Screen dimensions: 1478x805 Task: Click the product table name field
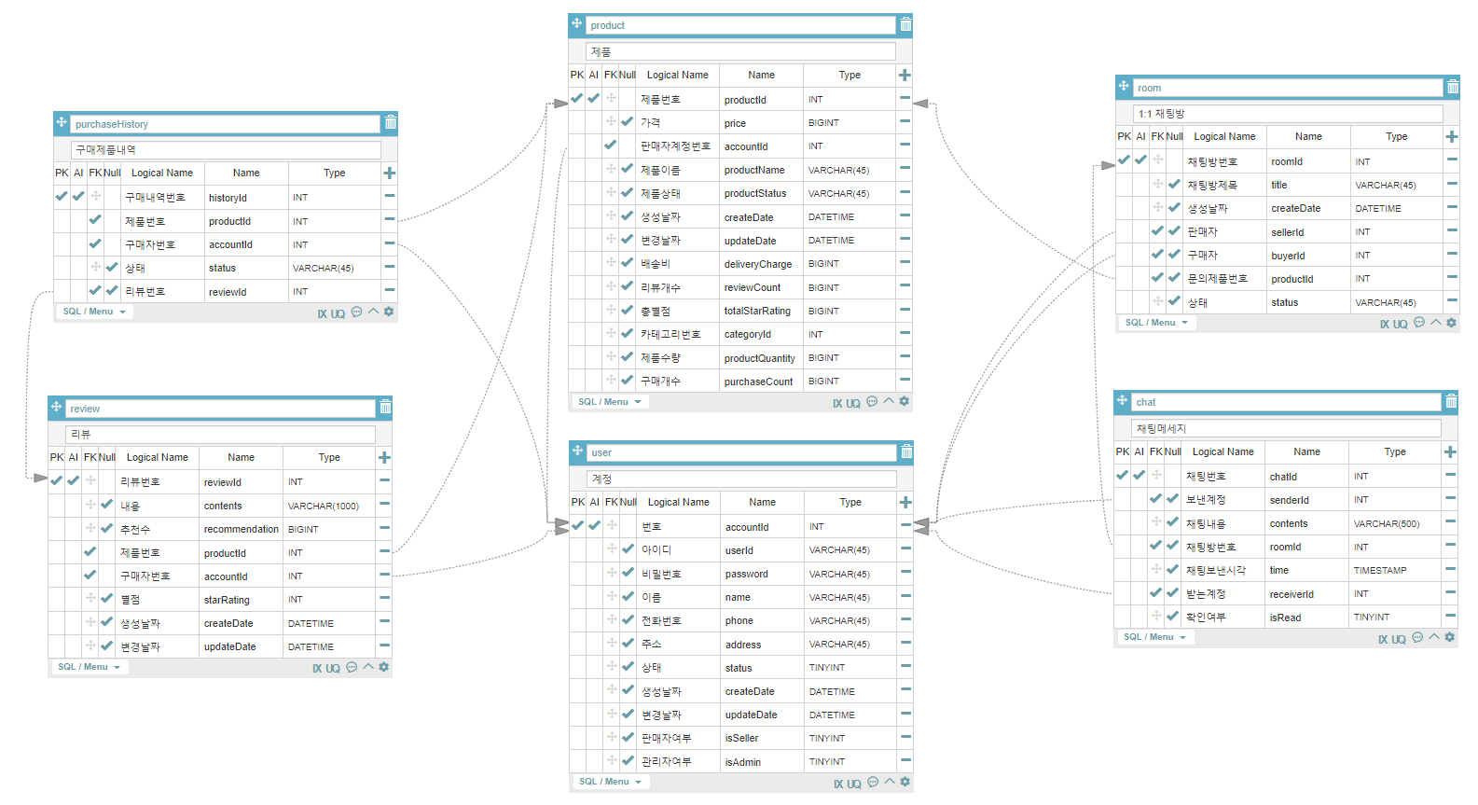[740, 25]
